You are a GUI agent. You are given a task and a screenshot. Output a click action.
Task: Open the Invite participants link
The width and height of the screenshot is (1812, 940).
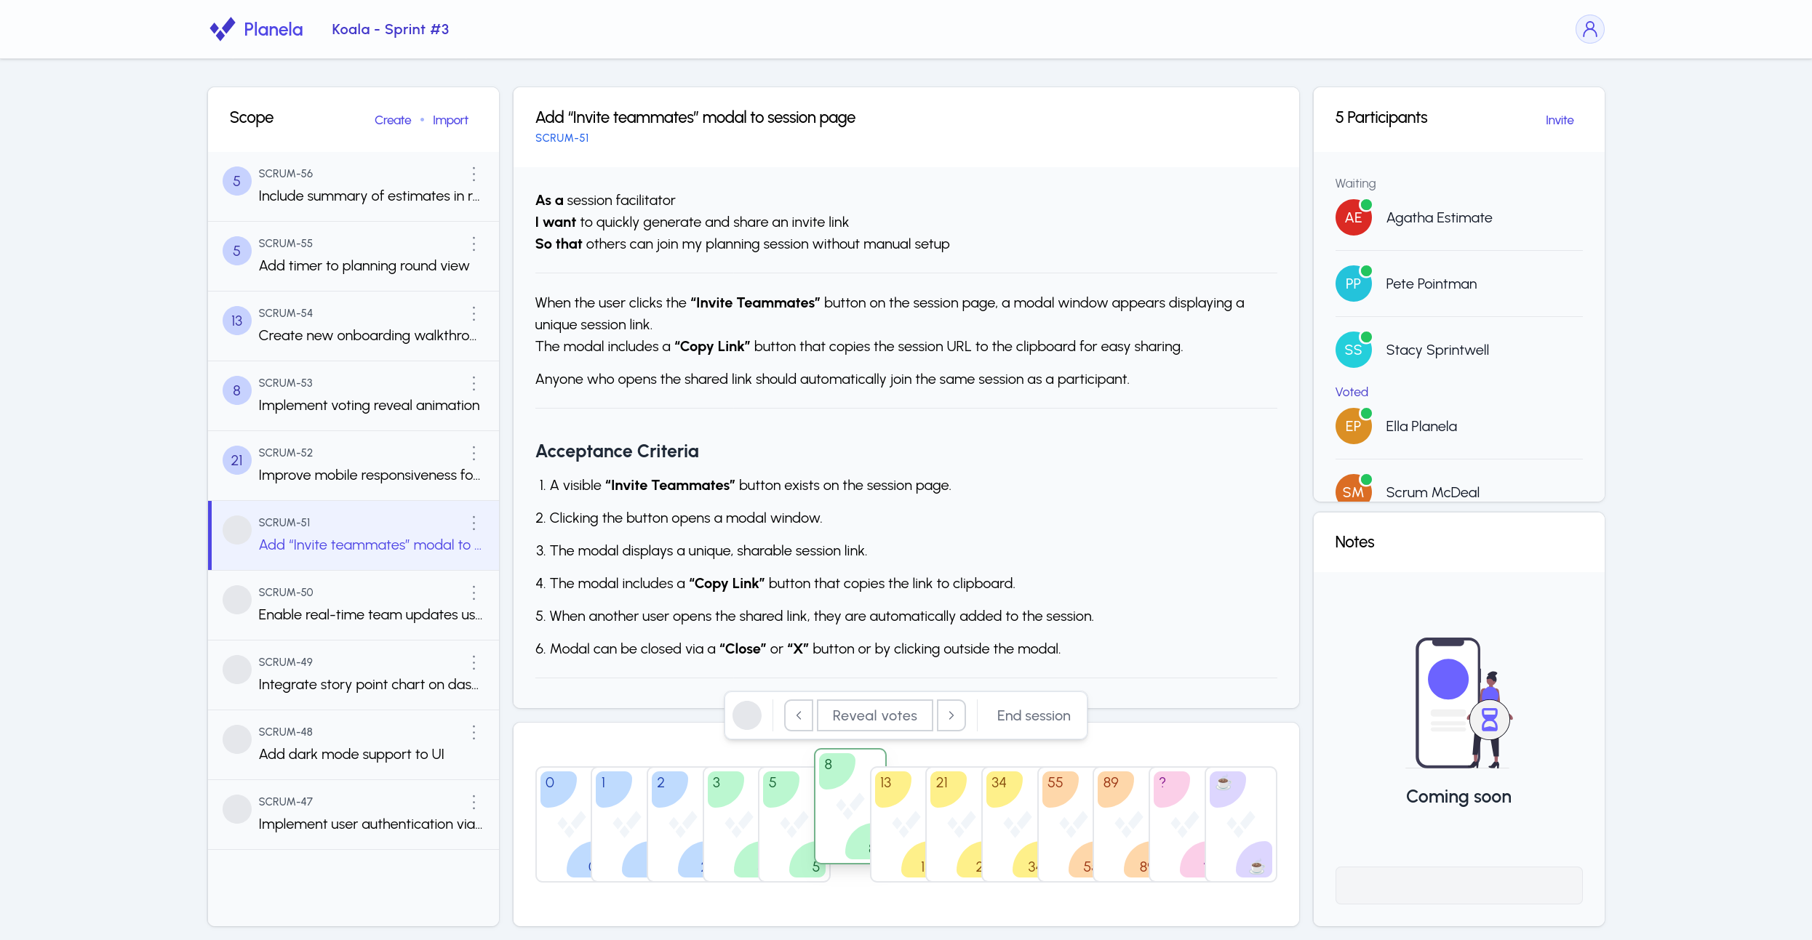coord(1559,120)
